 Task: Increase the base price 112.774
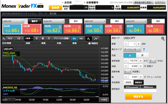tap(141, 61)
